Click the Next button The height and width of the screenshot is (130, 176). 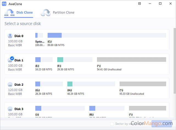click(162, 124)
